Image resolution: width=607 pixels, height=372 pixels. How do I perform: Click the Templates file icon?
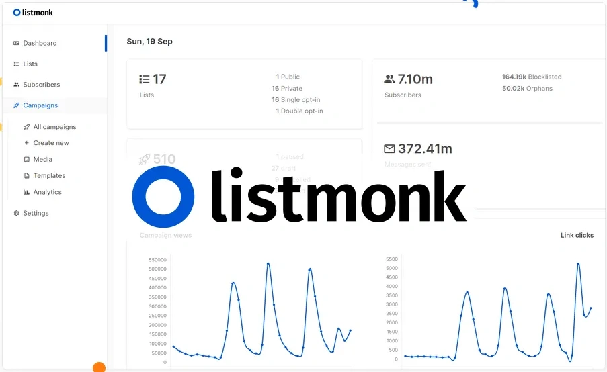pyautogui.click(x=26, y=175)
